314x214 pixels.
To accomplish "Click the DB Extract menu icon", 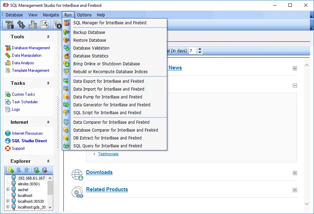I will click(x=66, y=138).
